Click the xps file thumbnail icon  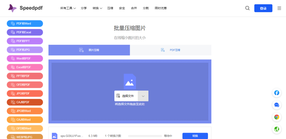click(x=55, y=136)
